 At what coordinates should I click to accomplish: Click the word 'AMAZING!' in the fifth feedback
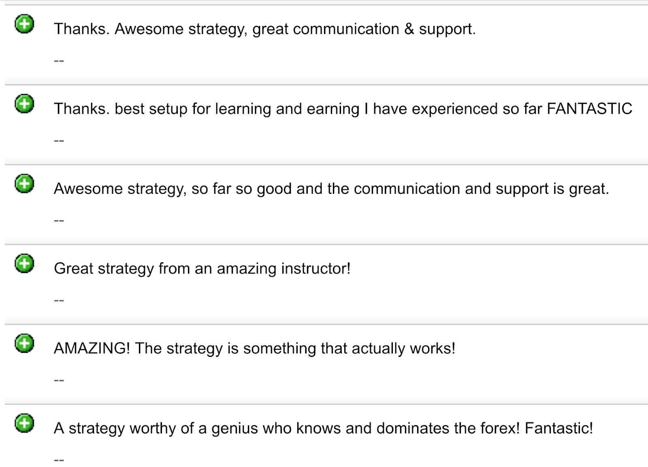tap(92, 348)
